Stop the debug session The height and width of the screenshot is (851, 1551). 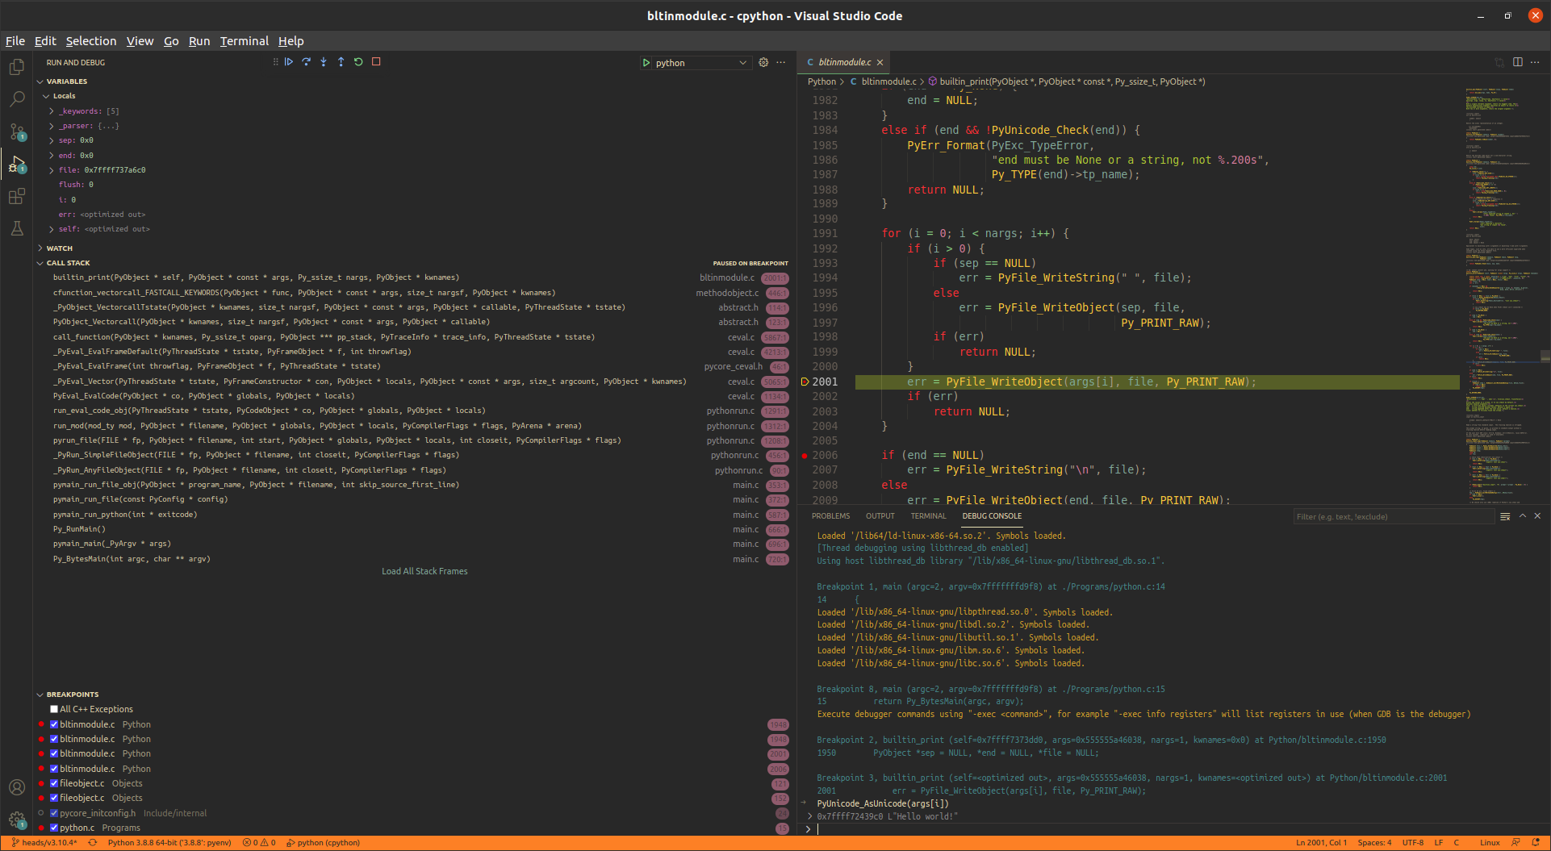click(376, 62)
